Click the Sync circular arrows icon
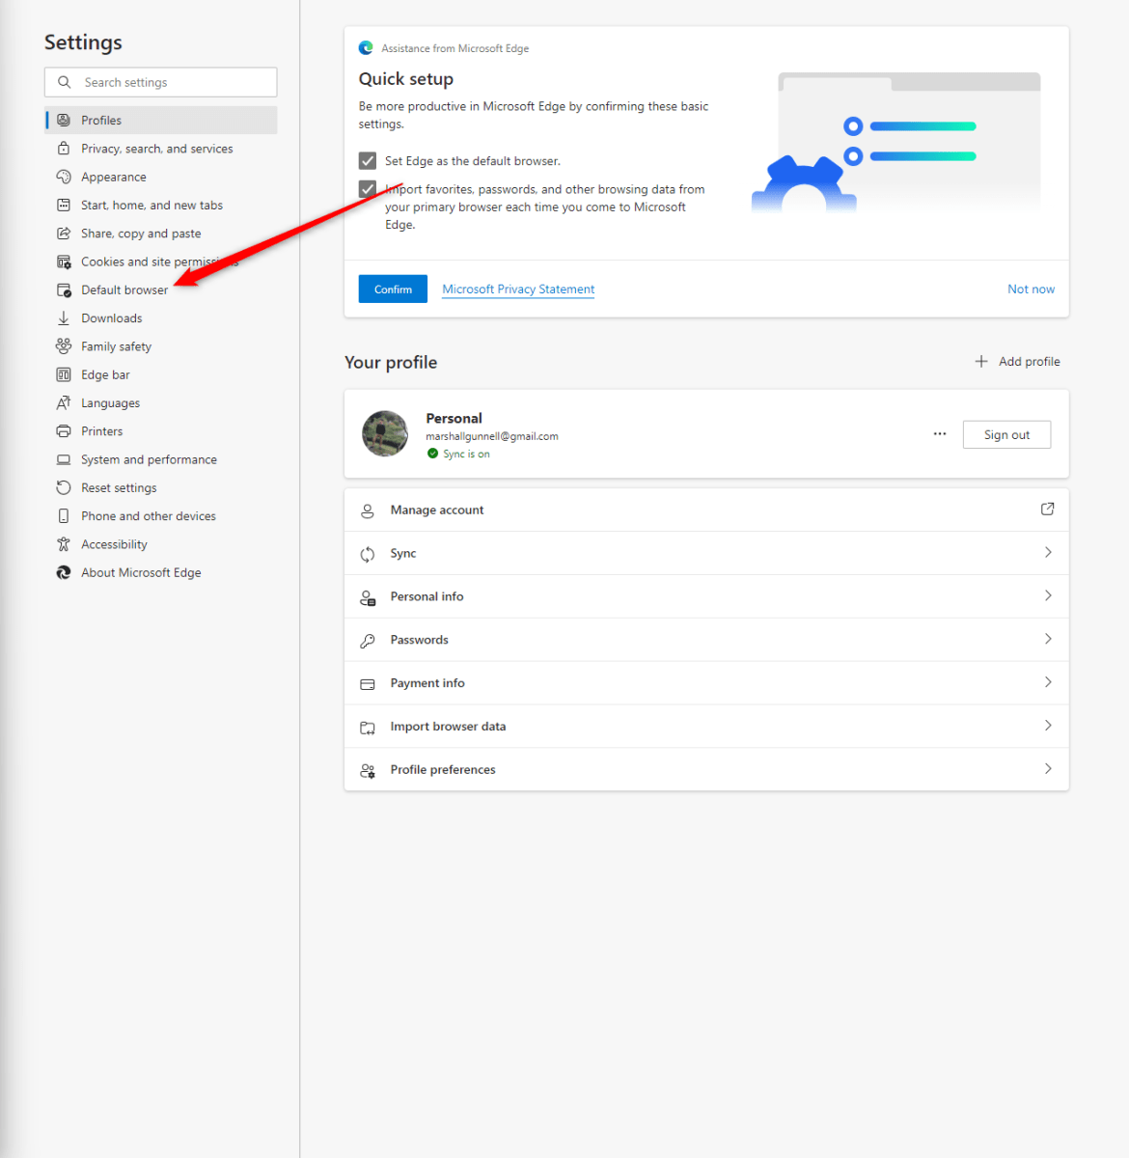1129x1158 pixels. 368,554
